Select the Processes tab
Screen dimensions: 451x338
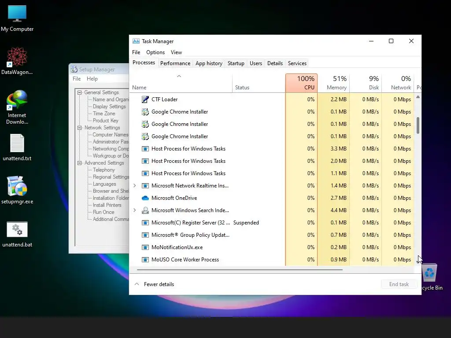[144, 62]
